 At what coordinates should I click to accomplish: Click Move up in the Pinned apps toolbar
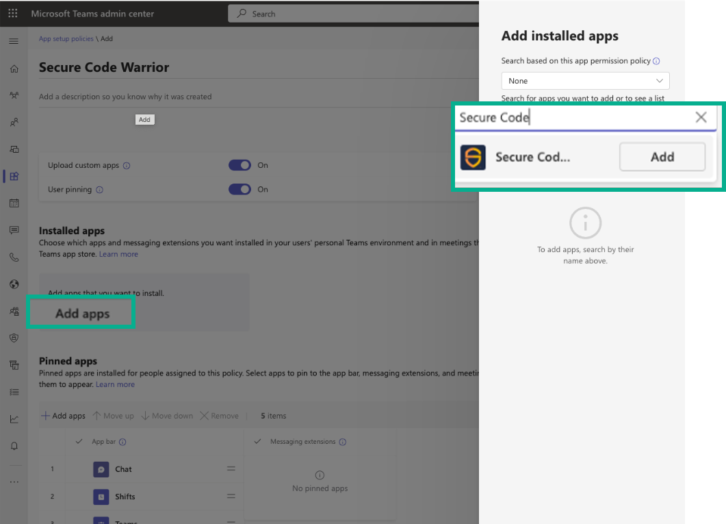114,416
